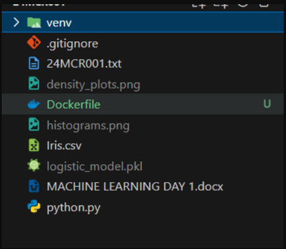Click the orange git icon beside .gitignore
This screenshot has height=249, width=286.
pyautogui.click(x=34, y=42)
